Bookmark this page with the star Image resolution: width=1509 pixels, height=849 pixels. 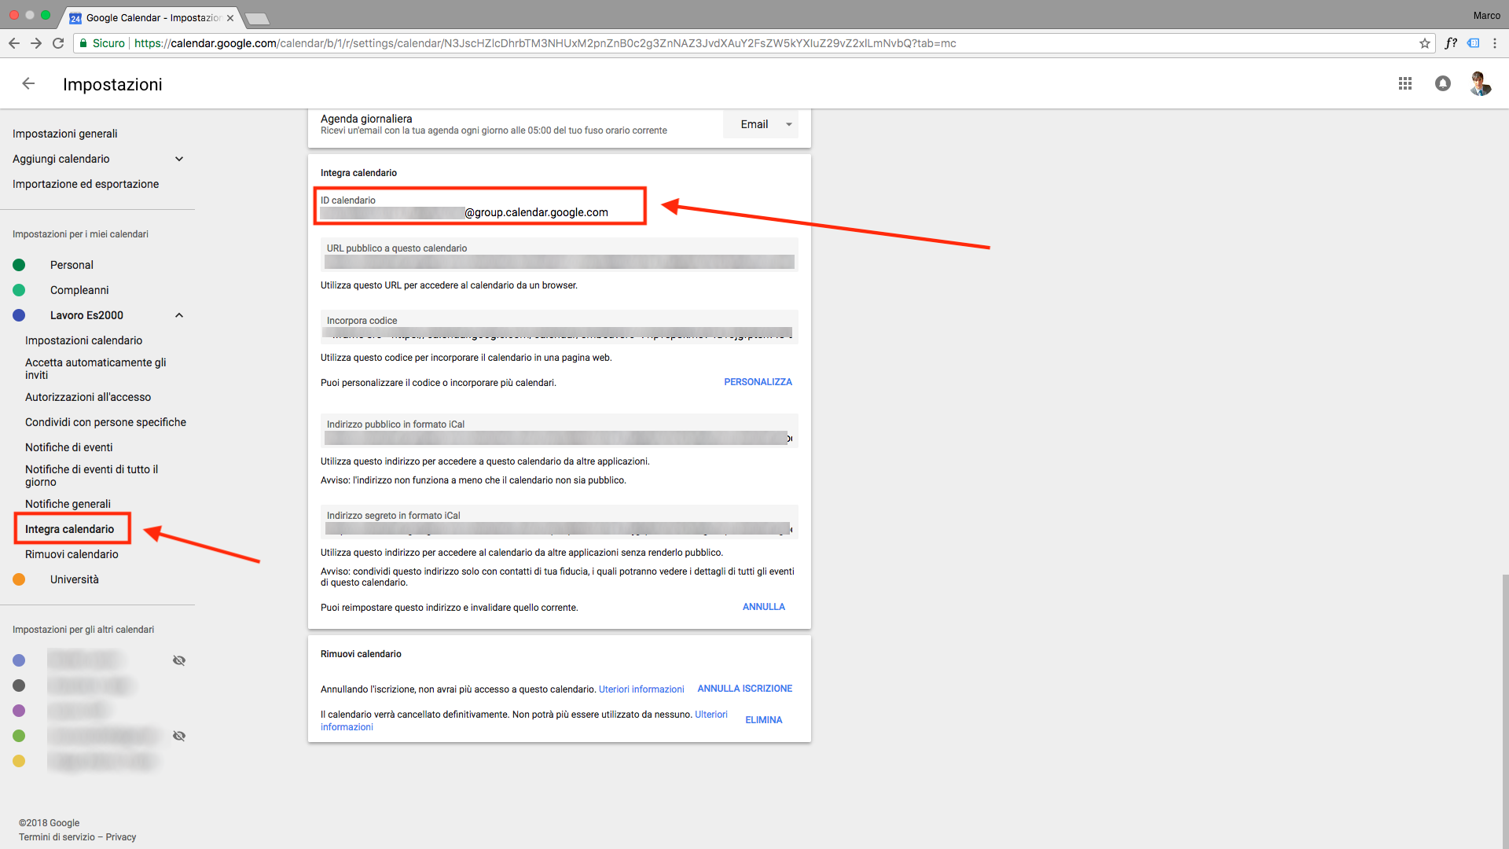coord(1425,43)
